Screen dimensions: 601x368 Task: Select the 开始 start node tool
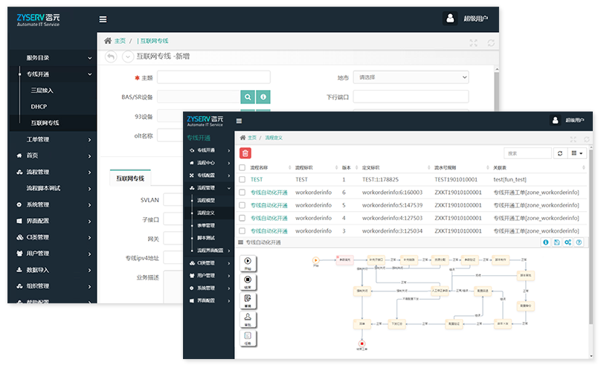247,263
